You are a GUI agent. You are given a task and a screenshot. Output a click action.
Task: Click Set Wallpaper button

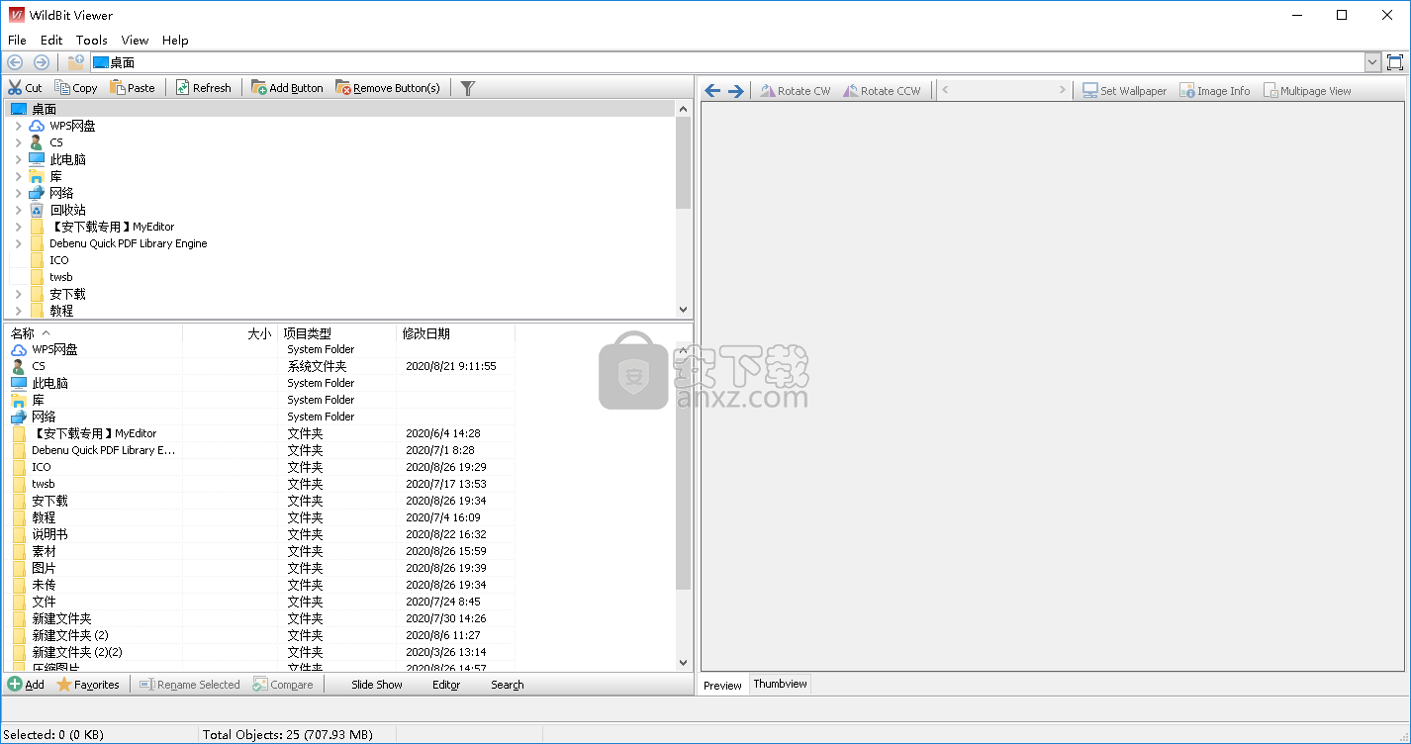(1124, 90)
